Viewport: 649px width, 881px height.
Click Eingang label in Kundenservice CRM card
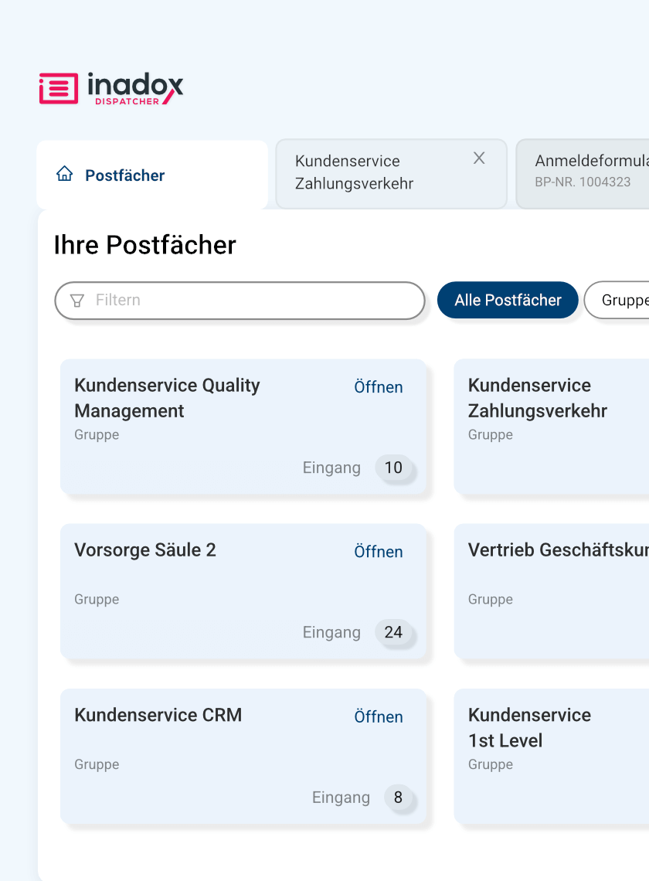tap(341, 798)
